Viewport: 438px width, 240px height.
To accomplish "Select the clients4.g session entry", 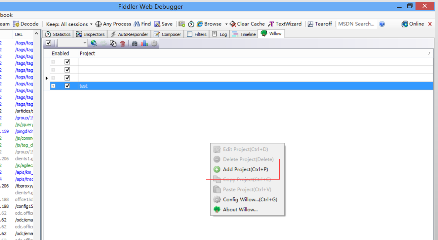I will (x=24, y=192).
